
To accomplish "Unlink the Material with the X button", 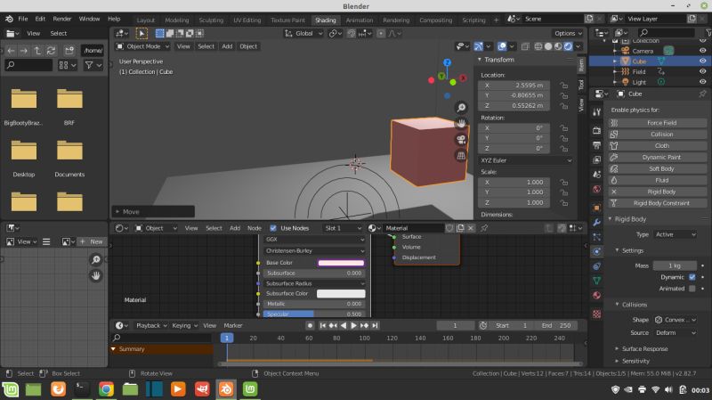I will point(471,228).
